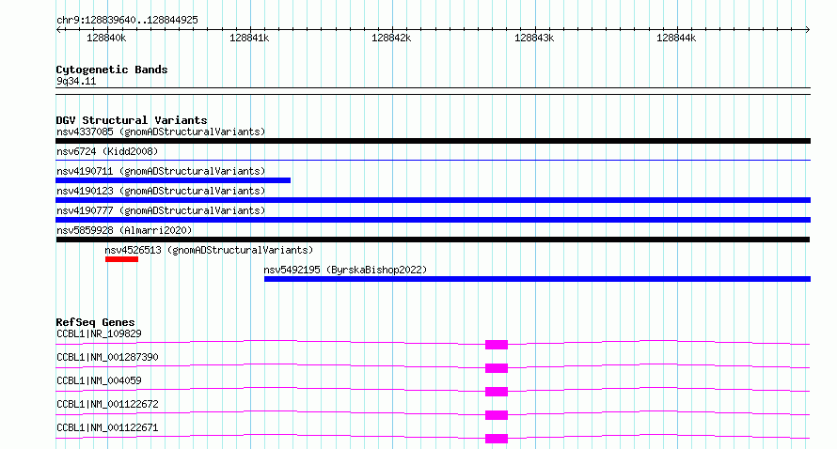
Task: Click the nsv5492195 blue variant bar
Action: coord(538,279)
